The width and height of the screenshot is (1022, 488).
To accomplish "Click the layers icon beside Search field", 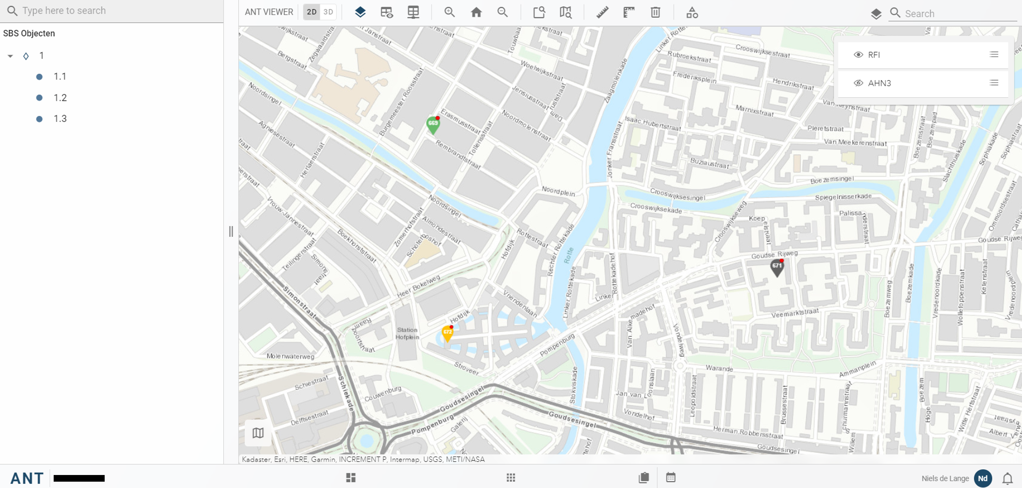I will coord(876,14).
